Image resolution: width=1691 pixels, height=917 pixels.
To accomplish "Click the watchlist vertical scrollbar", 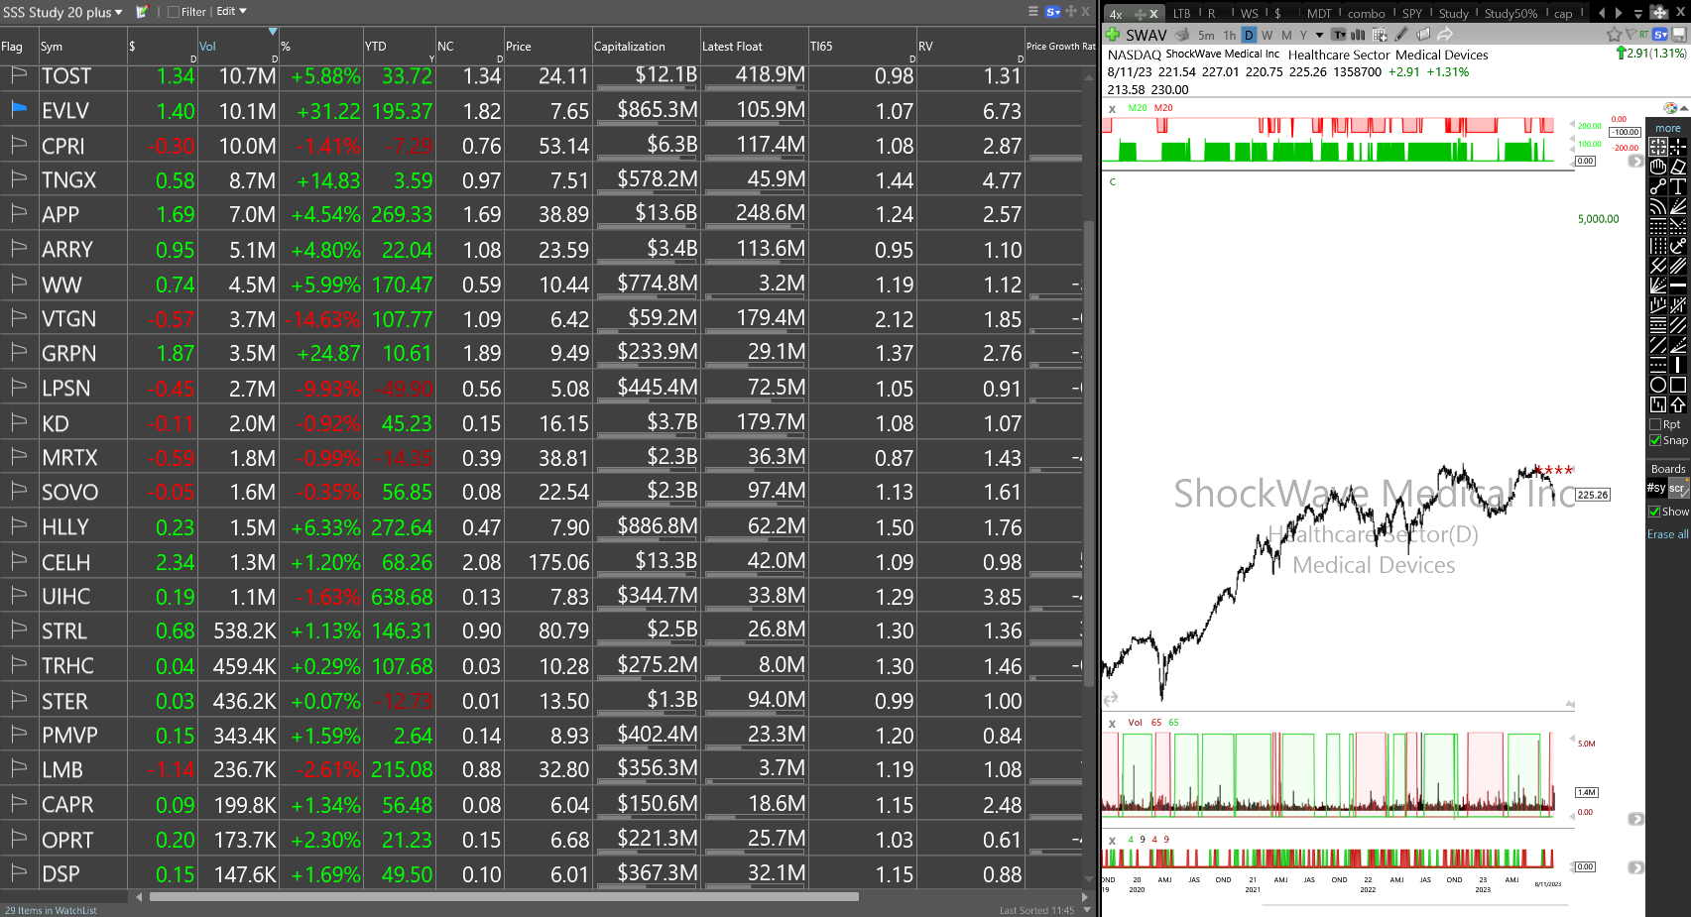I will click(x=1089, y=456).
